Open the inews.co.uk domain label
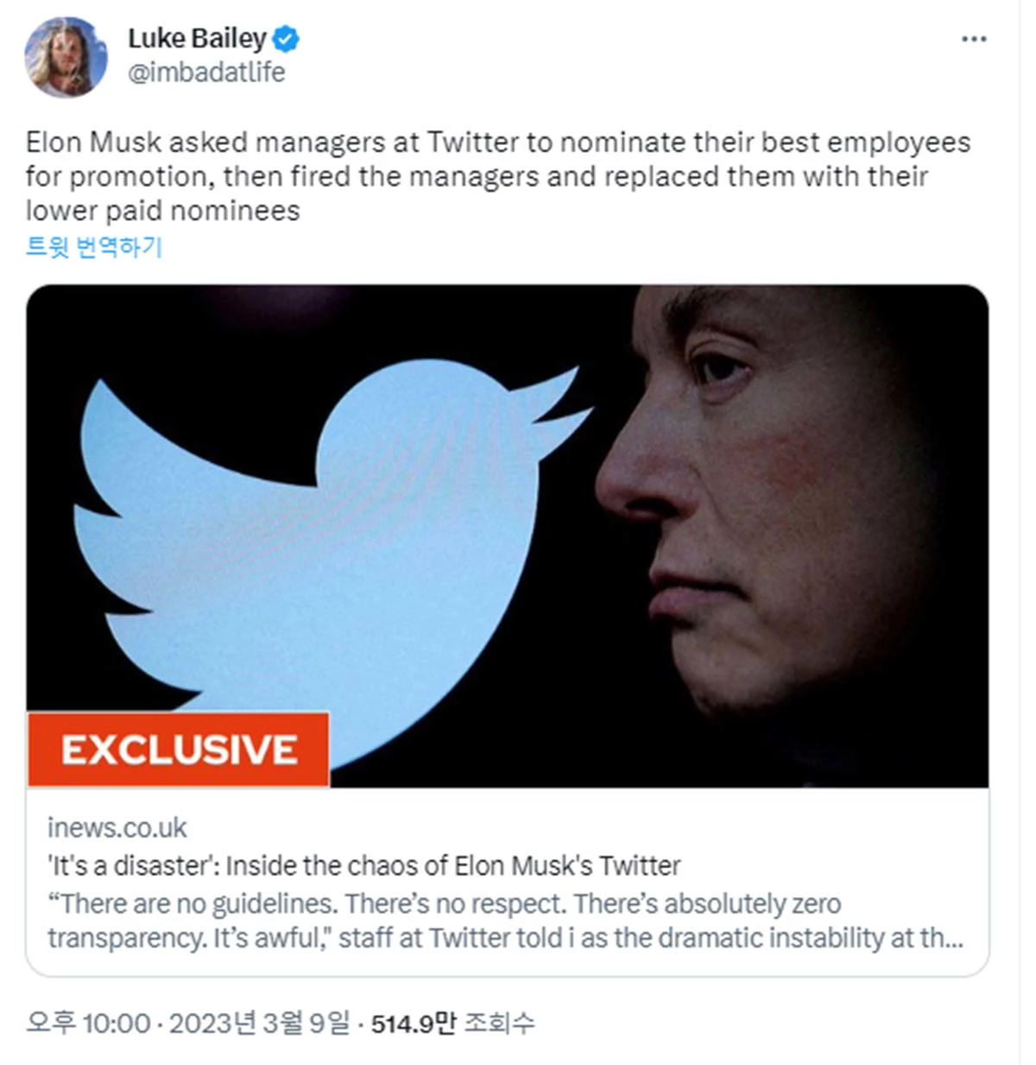Viewport: 1036px width, 1065px height. point(117,827)
